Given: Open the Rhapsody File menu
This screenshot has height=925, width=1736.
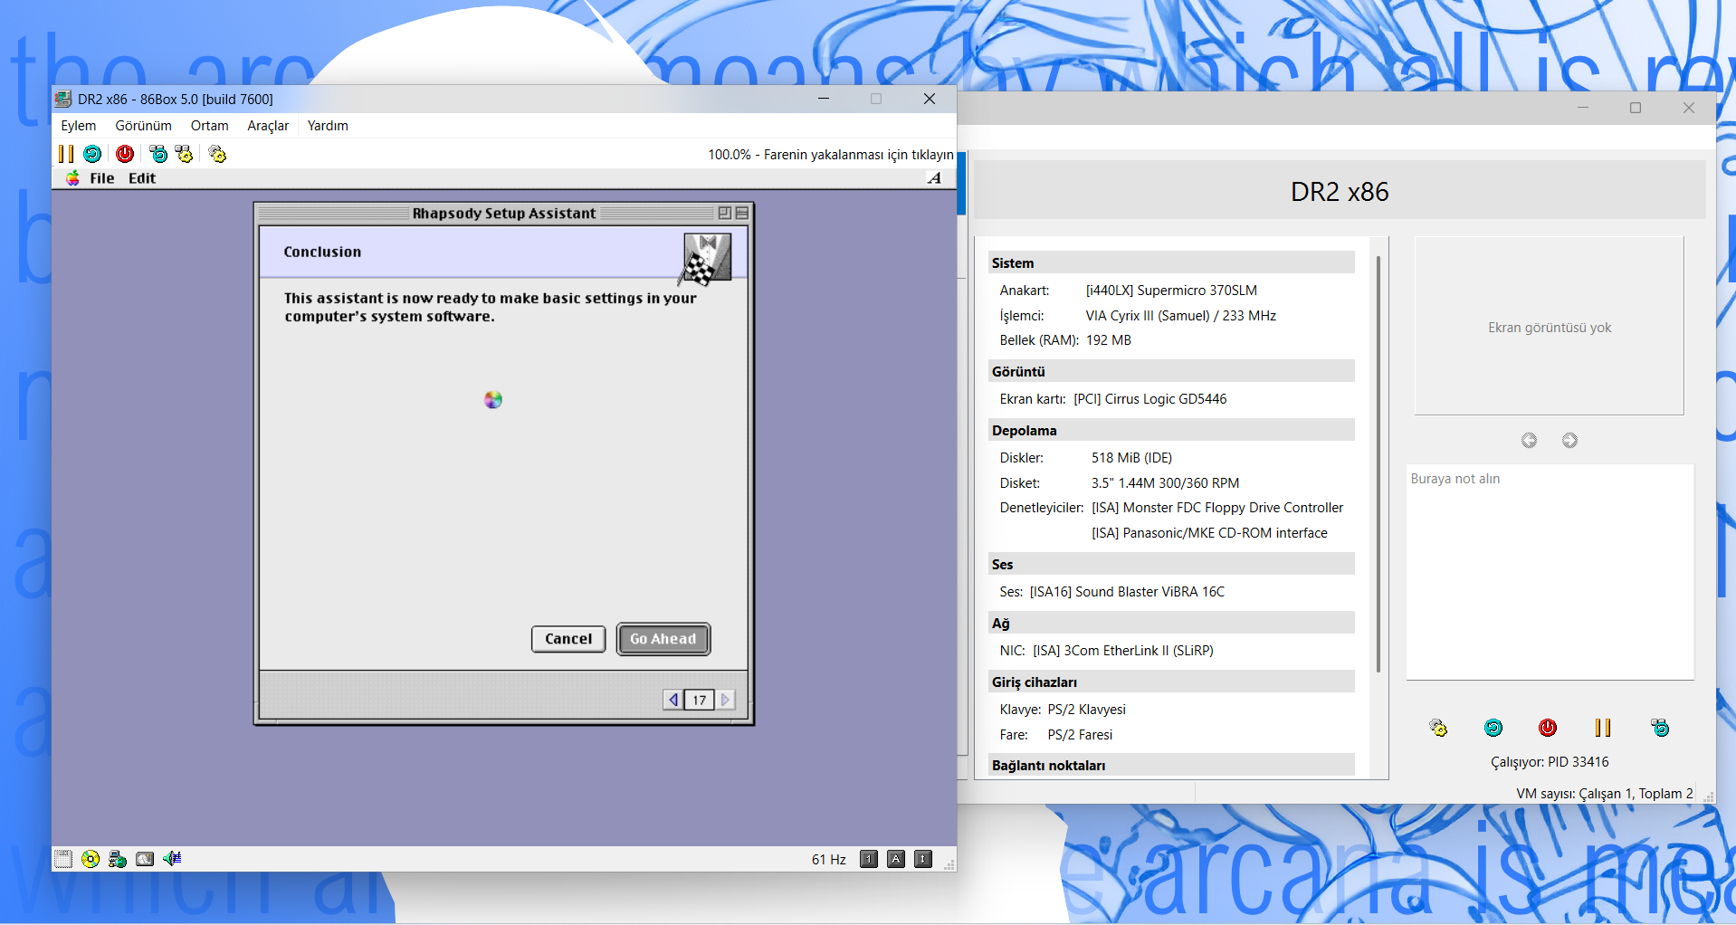Looking at the screenshot, I should [102, 178].
